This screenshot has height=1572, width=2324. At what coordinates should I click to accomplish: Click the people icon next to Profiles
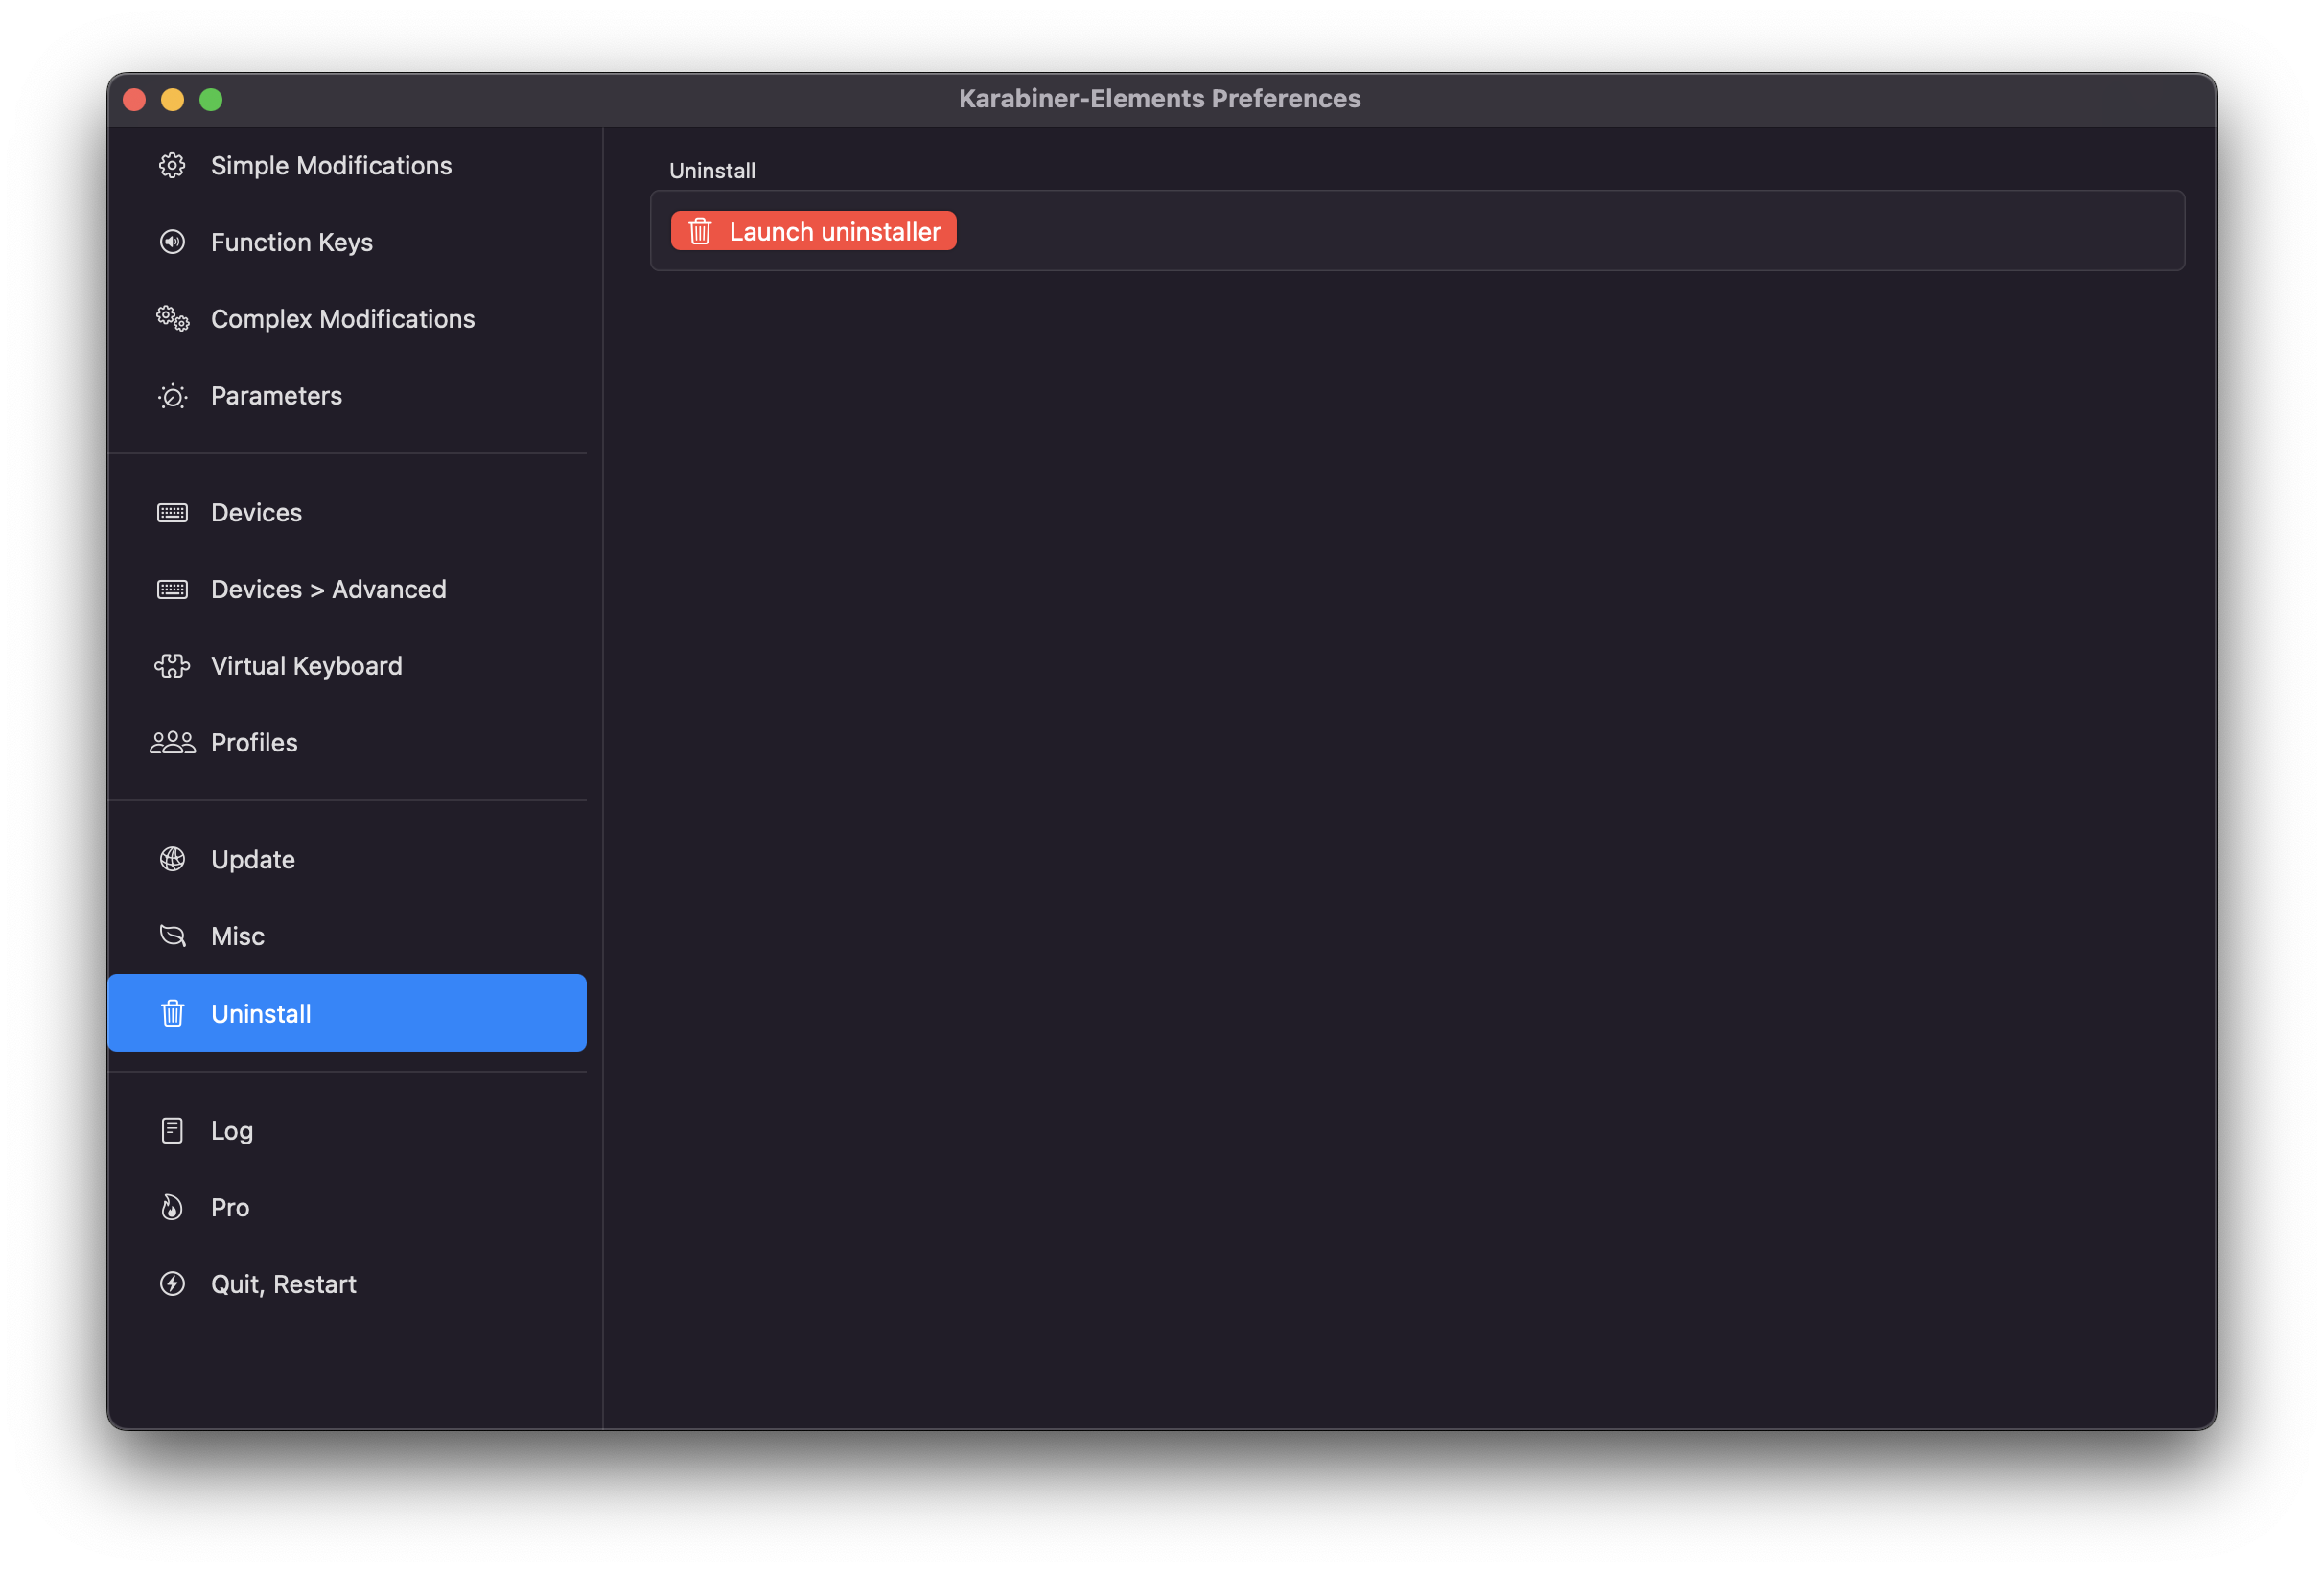[x=172, y=743]
